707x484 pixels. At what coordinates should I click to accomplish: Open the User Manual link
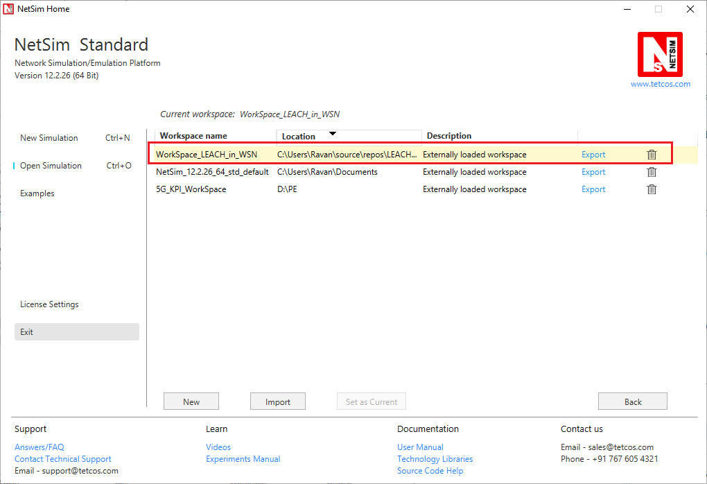[x=420, y=447]
